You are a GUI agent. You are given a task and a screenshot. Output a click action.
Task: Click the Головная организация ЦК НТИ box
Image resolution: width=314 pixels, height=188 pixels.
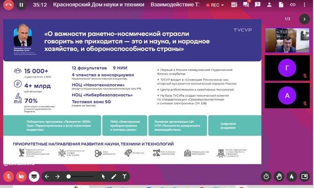[x=178, y=126]
